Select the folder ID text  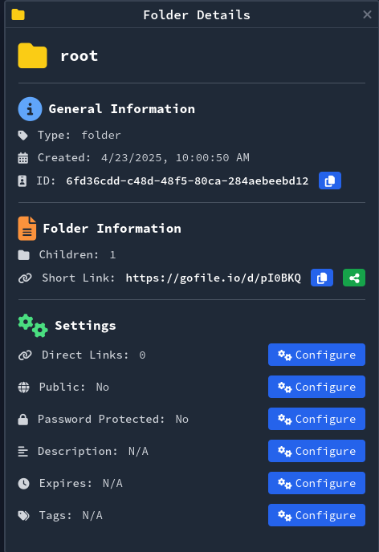coord(187,181)
